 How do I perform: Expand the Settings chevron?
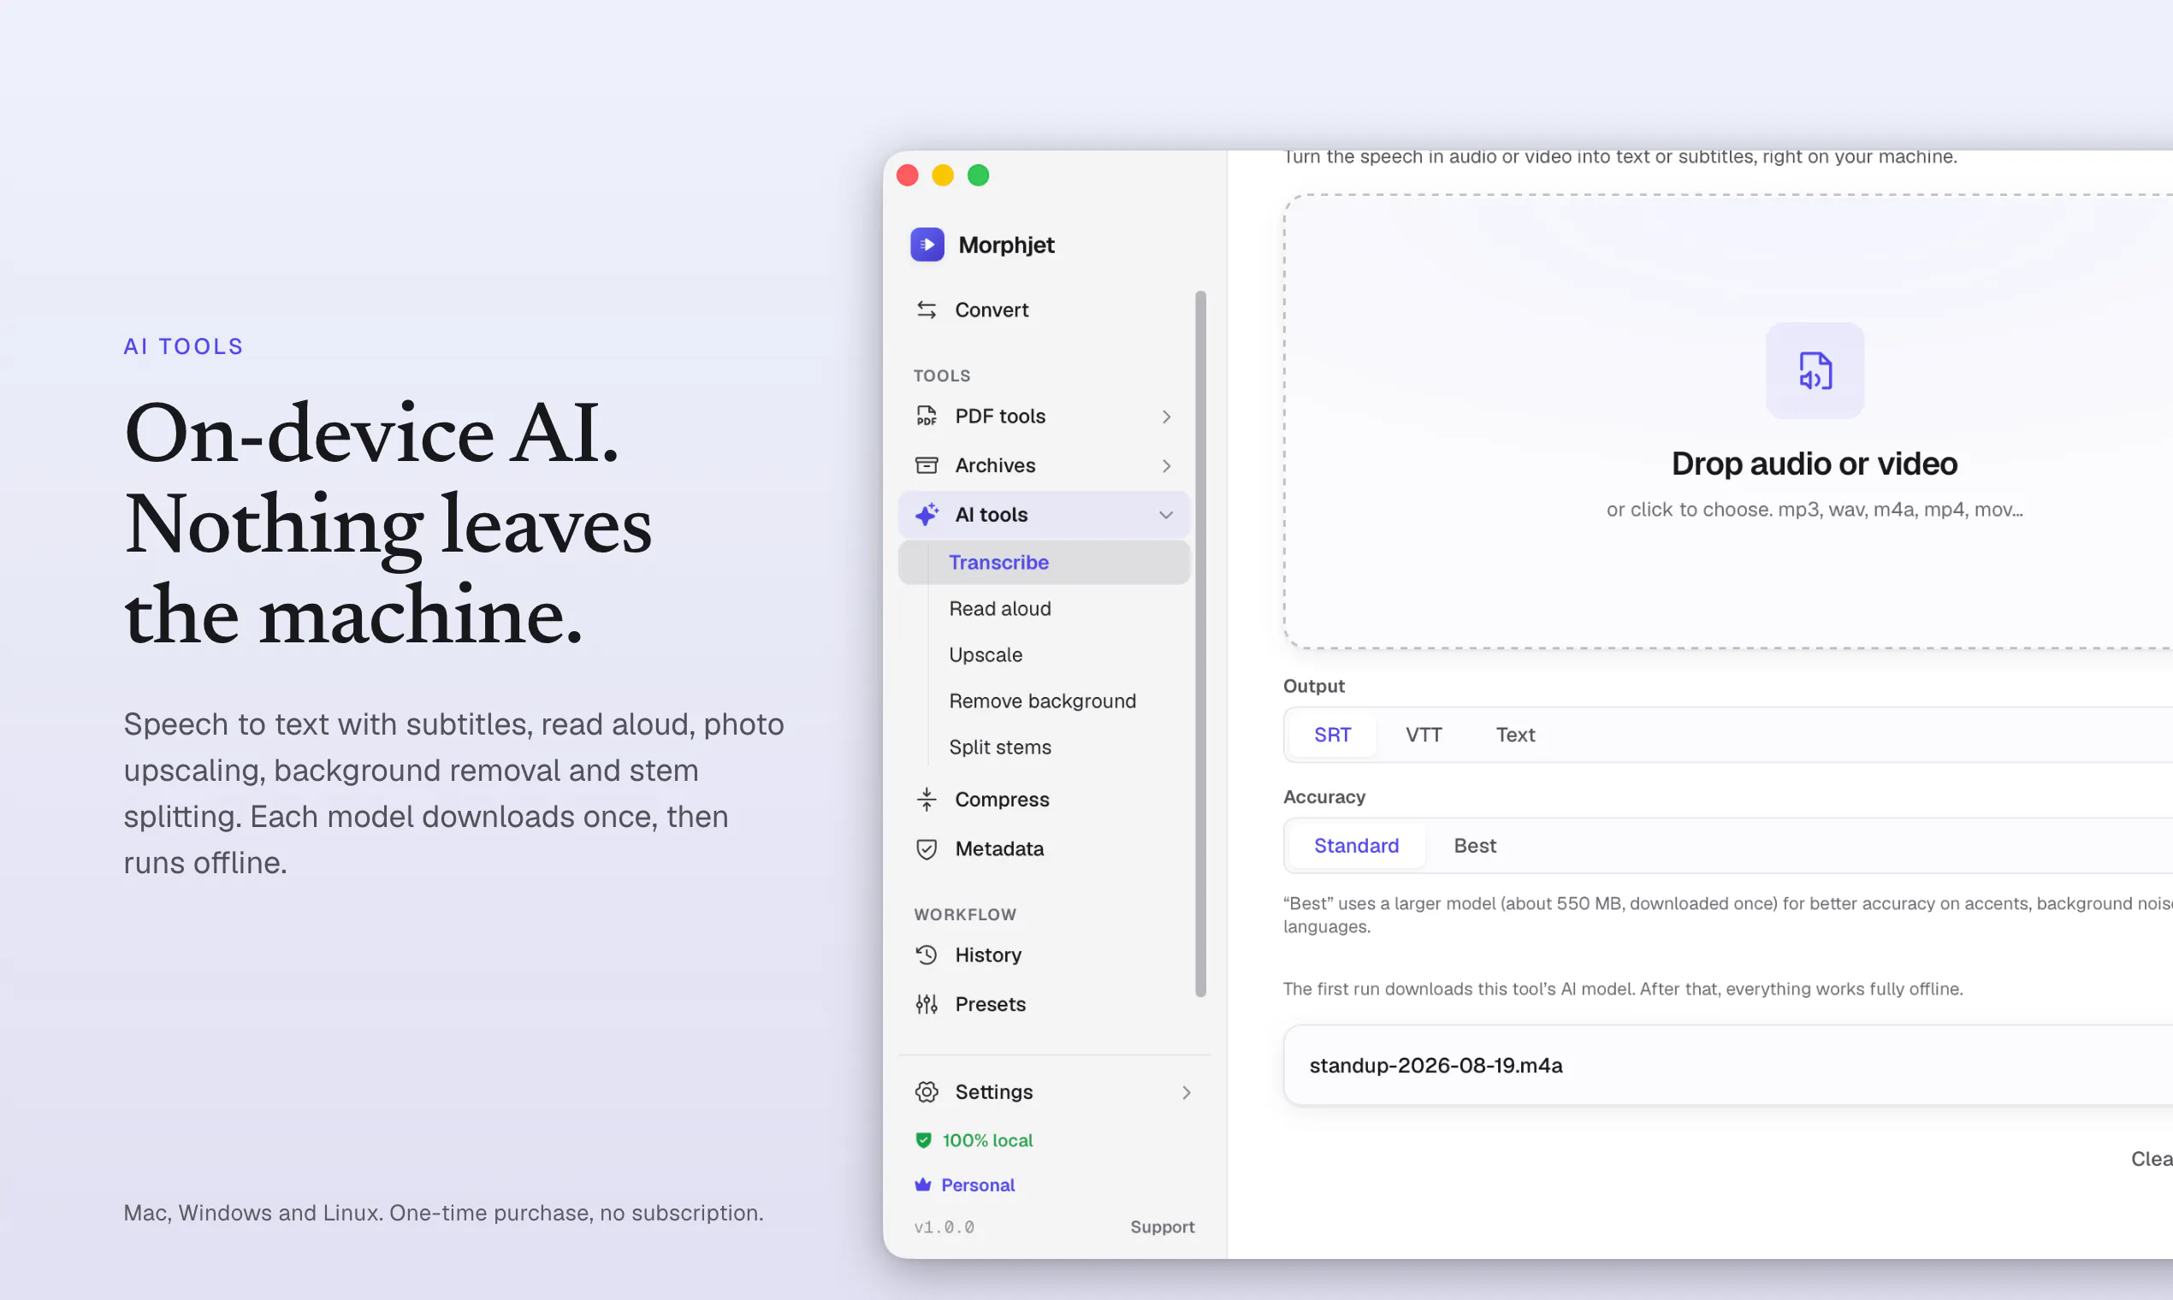coord(1187,1092)
